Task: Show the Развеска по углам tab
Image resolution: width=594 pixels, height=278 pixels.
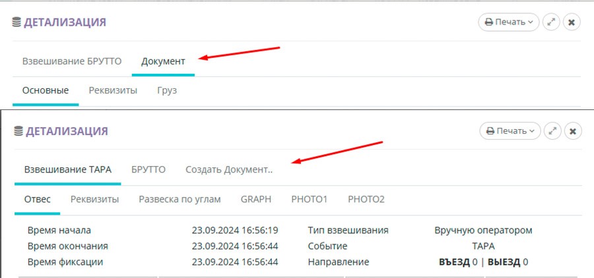Action: point(180,199)
